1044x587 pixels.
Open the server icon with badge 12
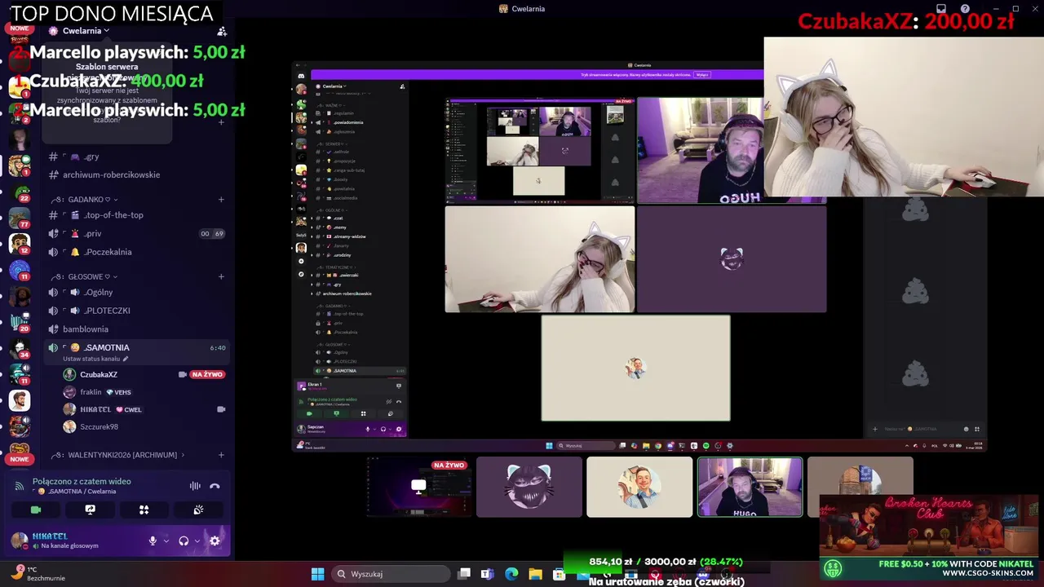pos(20,245)
